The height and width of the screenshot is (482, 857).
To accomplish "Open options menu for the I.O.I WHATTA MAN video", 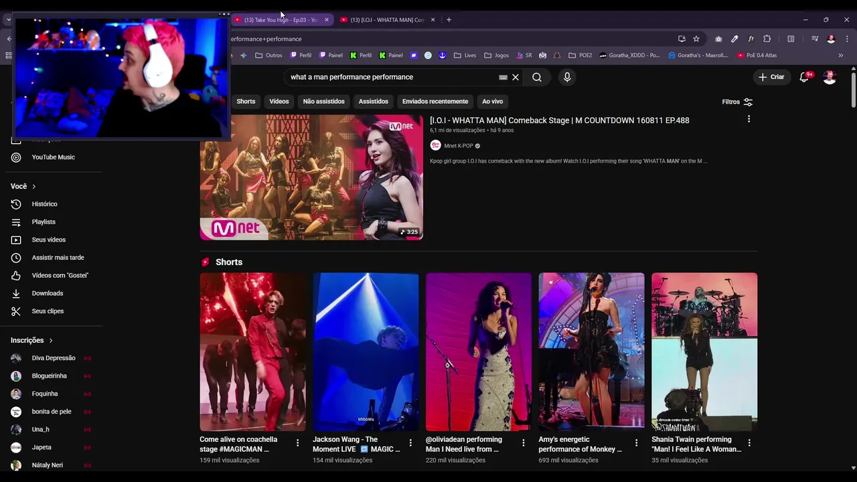I will click(749, 119).
